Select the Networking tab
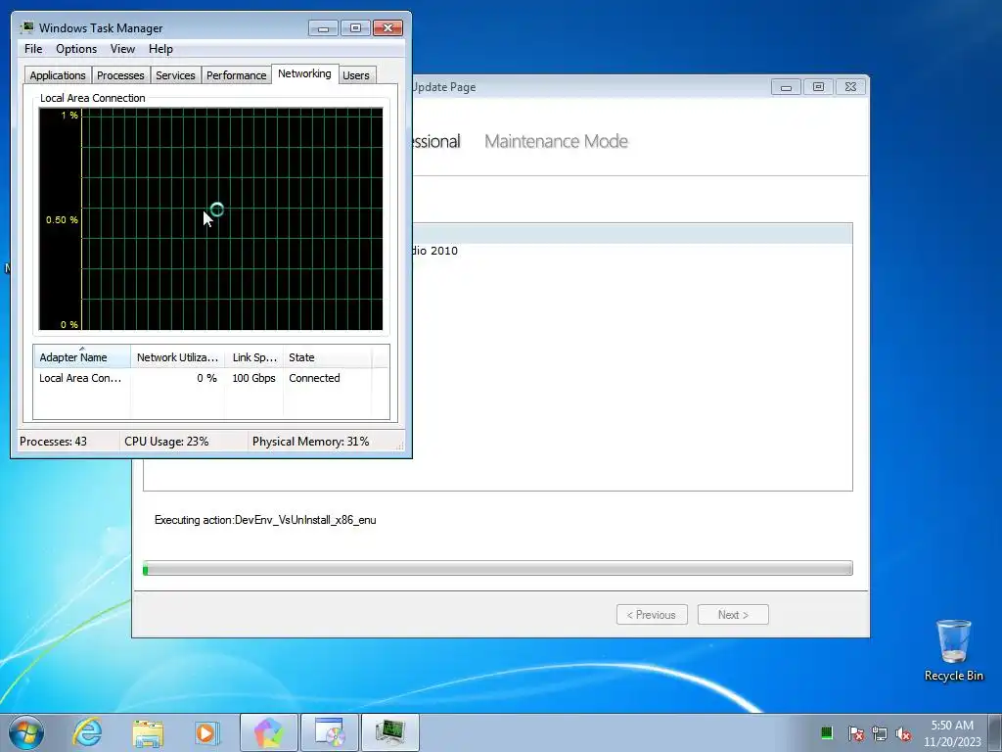1002x752 pixels. [x=304, y=73]
